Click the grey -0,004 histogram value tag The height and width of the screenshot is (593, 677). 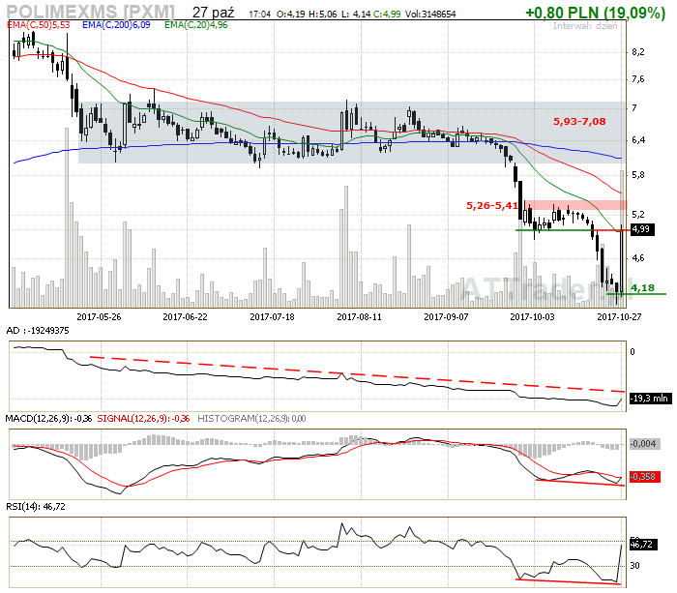(645, 444)
